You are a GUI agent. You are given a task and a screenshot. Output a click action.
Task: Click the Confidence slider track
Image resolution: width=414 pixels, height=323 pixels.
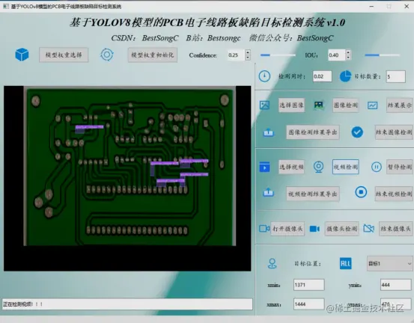pyautogui.click(x=278, y=55)
